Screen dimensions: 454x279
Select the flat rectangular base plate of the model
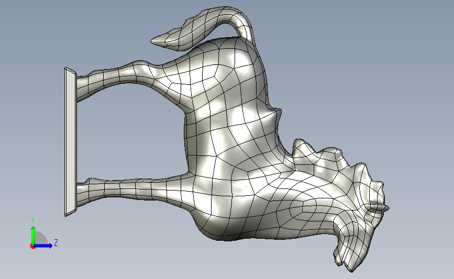pos(70,142)
